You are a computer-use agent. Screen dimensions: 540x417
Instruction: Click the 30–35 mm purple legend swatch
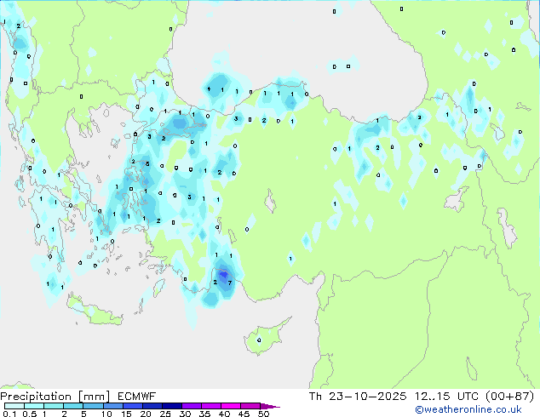(192, 406)
